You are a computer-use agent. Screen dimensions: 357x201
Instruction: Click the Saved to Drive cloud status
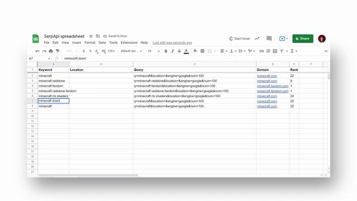coord(115,36)
